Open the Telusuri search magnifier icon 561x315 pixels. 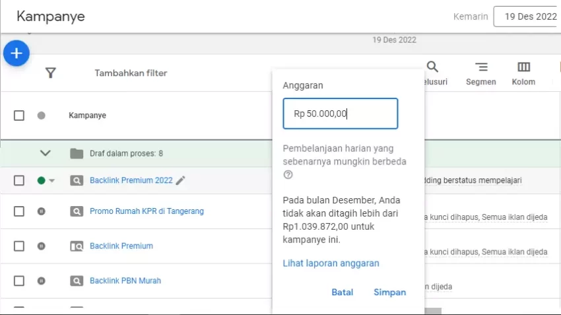coord(432,67)
